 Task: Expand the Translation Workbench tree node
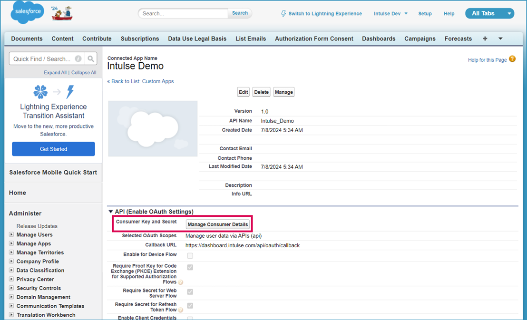[11, 315]
